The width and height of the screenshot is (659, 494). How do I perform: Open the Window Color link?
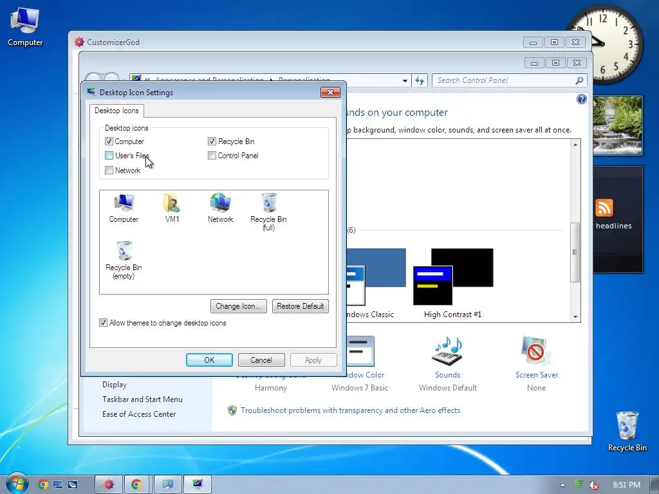(364, 375)
